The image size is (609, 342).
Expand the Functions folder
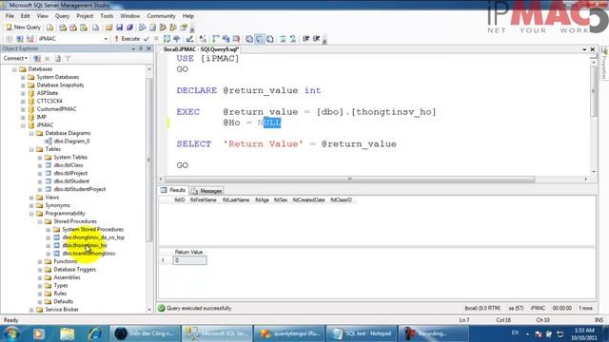point(40,262)
